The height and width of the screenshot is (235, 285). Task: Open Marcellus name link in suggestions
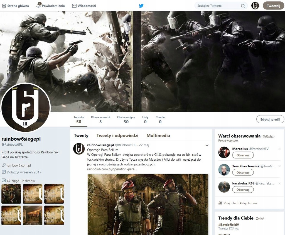[240, 149]
